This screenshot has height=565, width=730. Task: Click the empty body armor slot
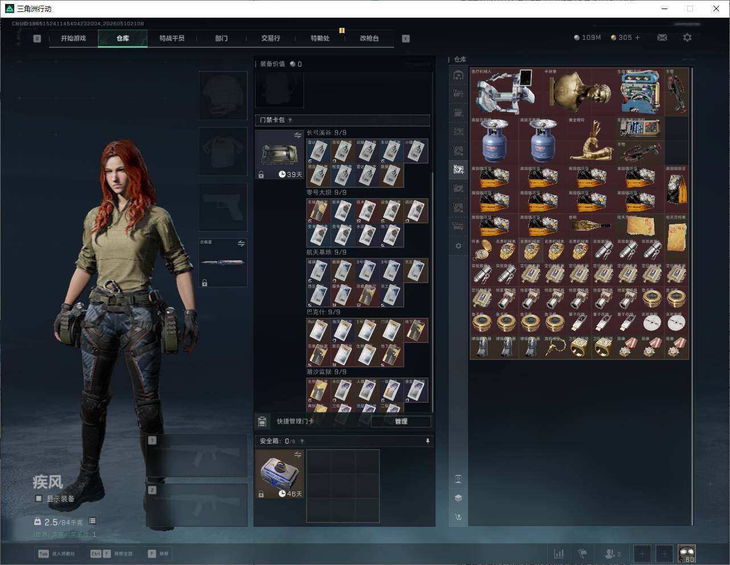click(x=223, y=151)
